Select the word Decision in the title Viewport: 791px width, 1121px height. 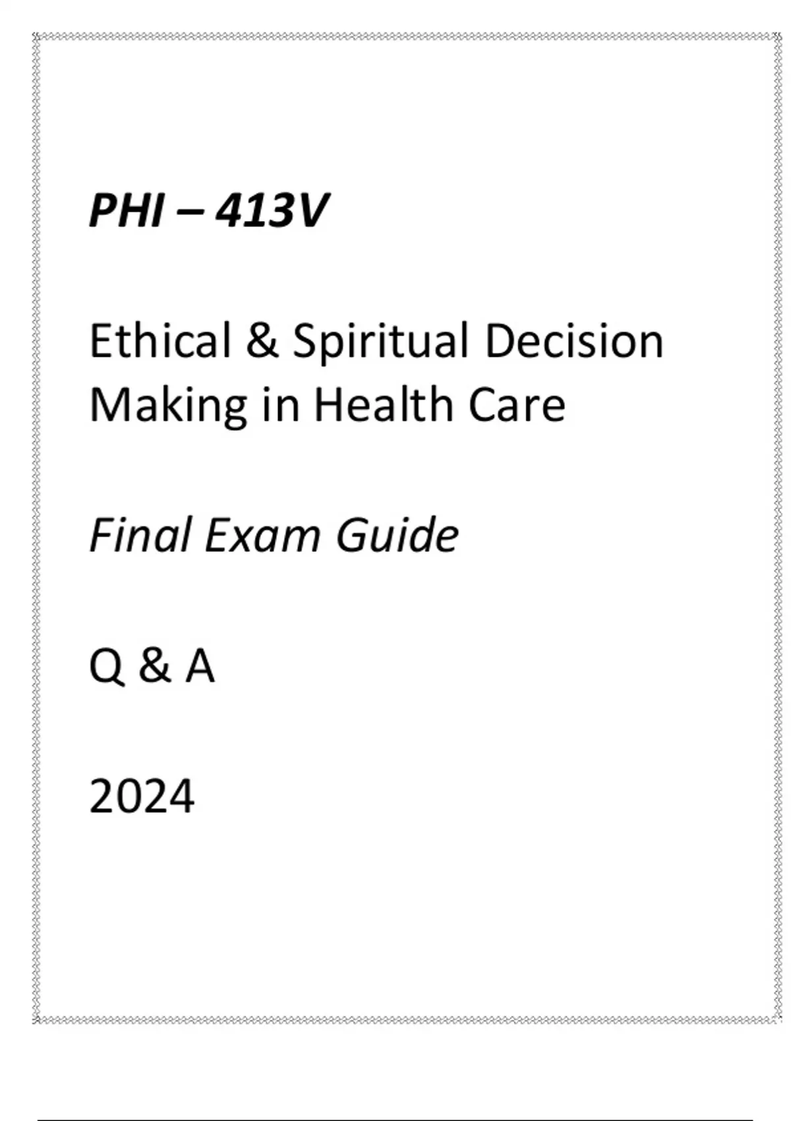(x=574, y=341)
